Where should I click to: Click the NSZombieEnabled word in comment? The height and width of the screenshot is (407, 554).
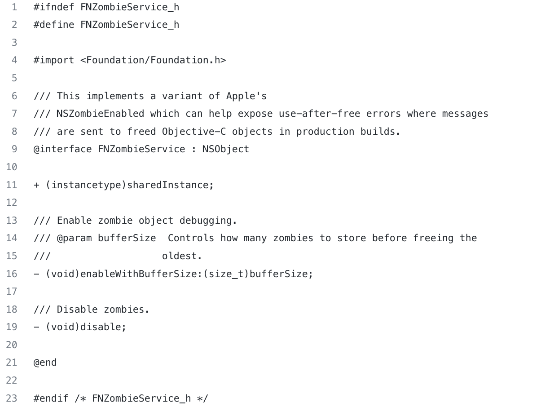pyautogui.click(x=101, y=114)
